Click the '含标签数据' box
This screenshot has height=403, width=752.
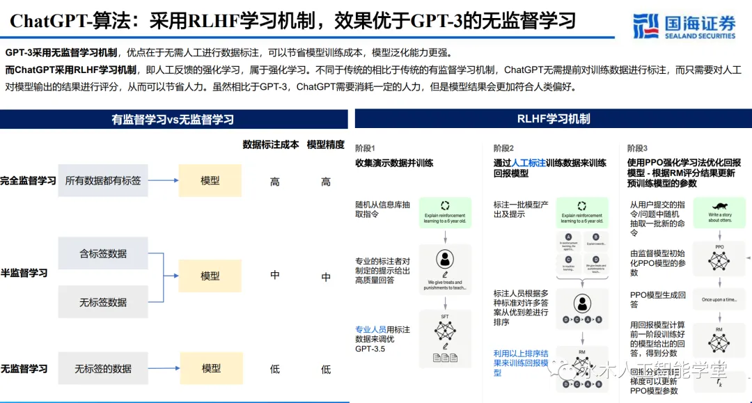click(x=103, y=253)
